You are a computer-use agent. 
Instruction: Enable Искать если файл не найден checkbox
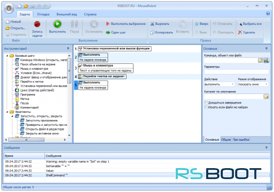coord(206,107)
